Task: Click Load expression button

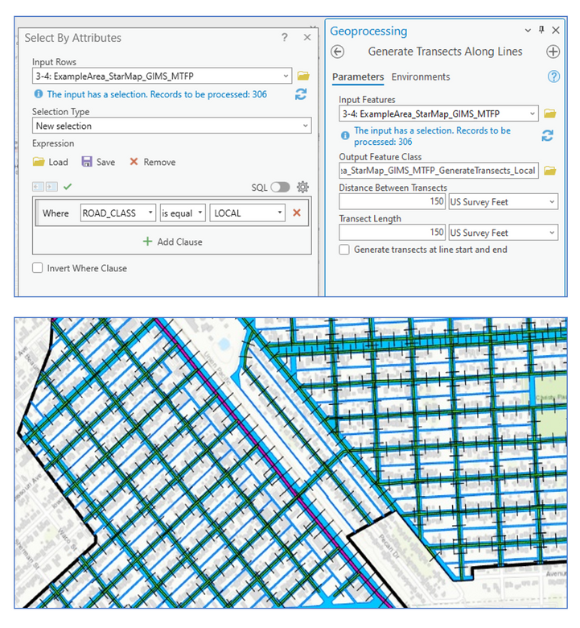Action: coord(51,162)
